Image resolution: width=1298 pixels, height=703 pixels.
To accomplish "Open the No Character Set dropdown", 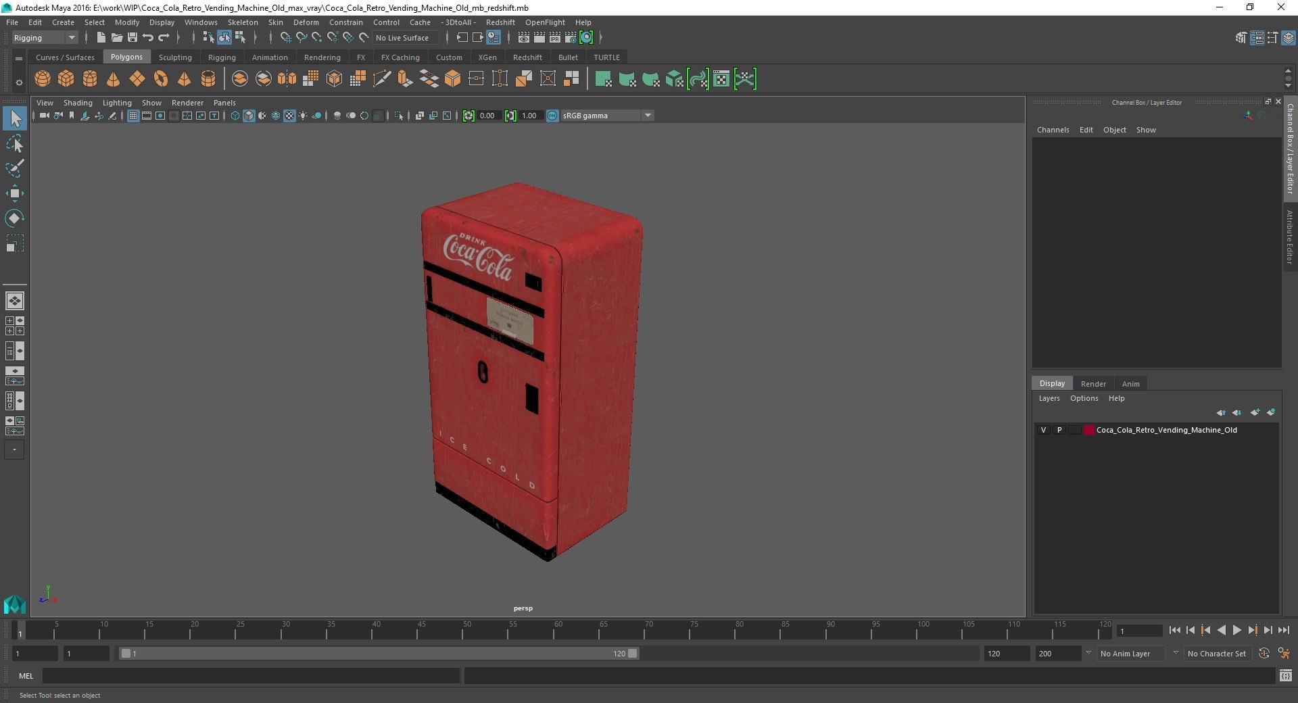I will pos(1217,654).
